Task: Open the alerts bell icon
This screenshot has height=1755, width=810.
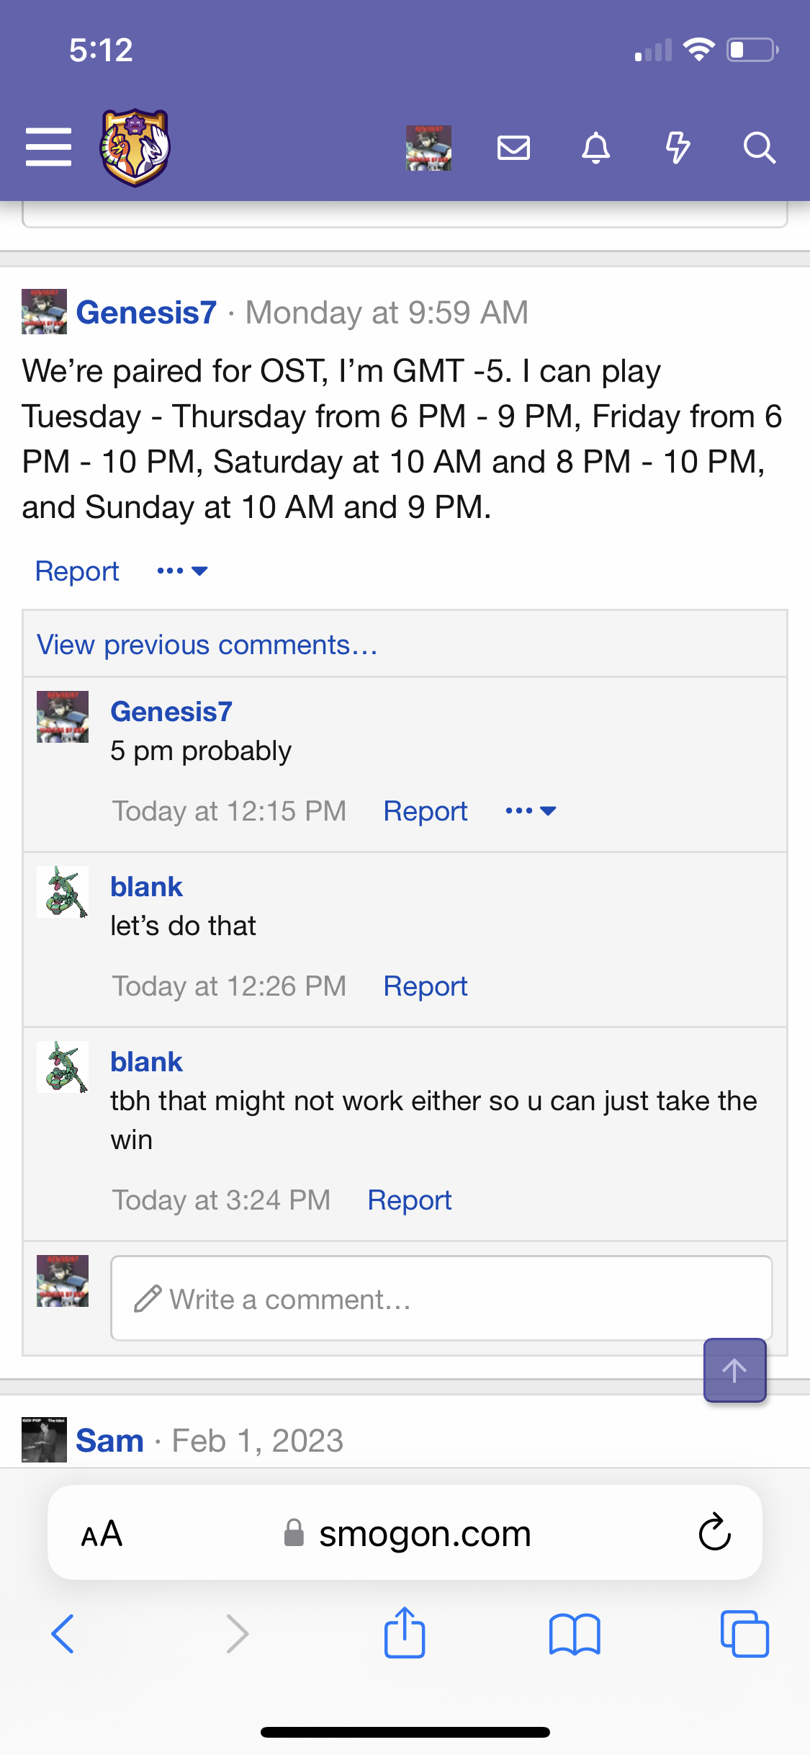Action: tap(595, 148)
